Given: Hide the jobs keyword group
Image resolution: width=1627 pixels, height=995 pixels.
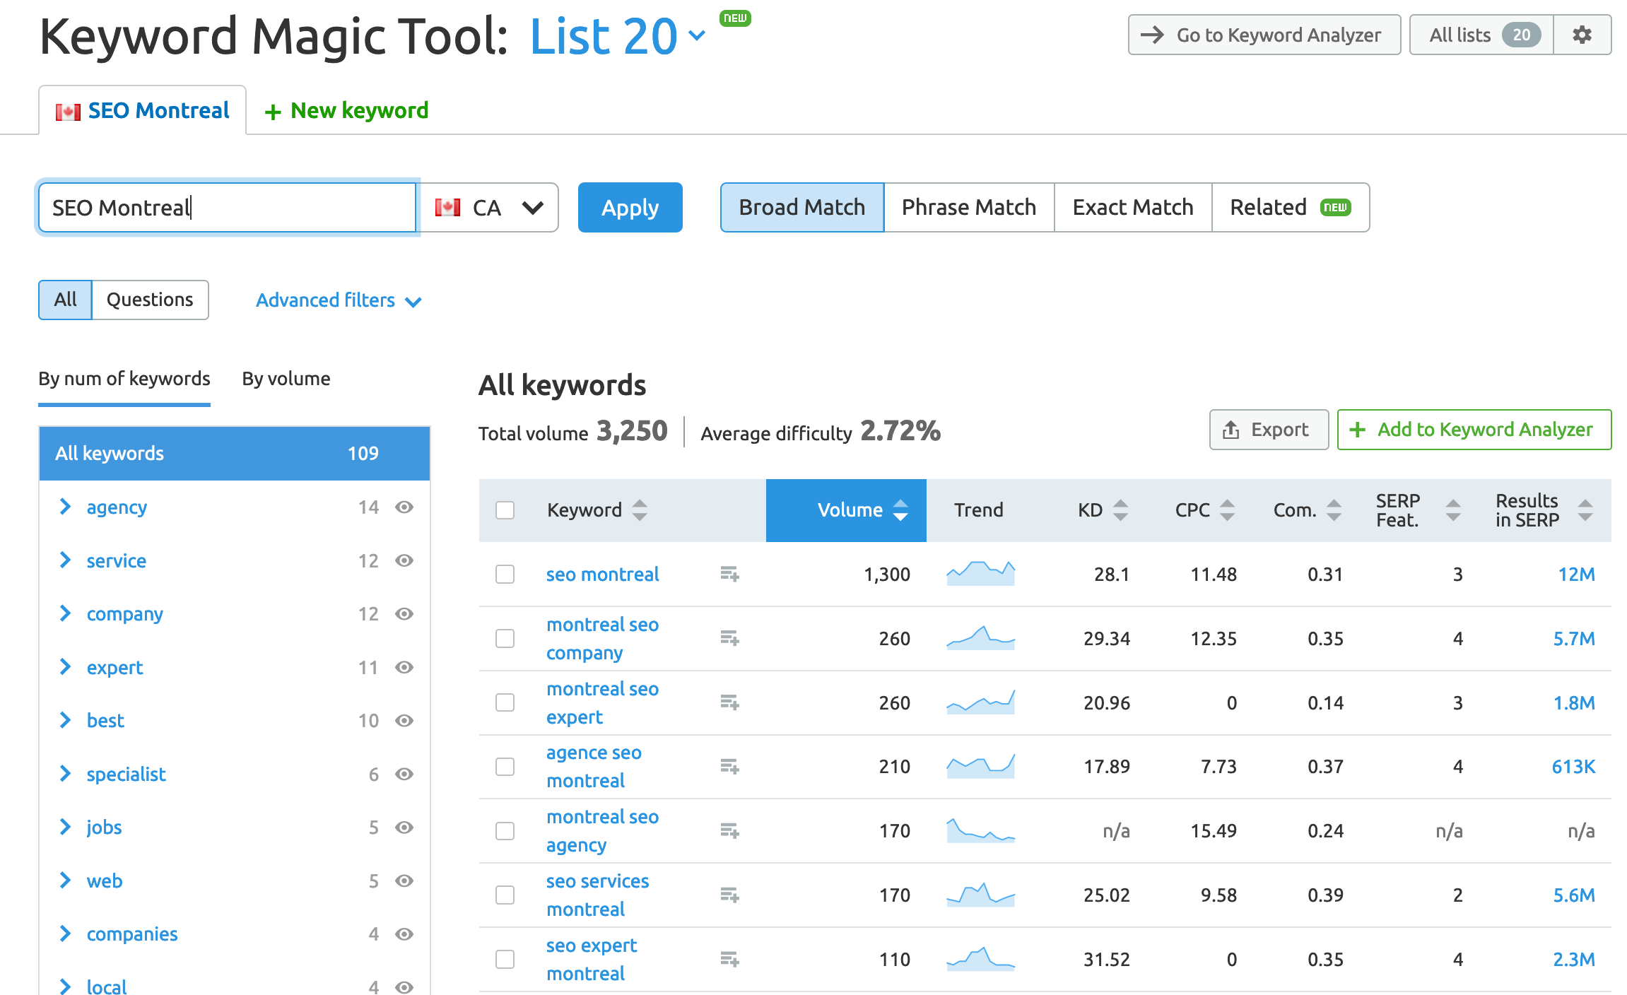Looking at the screenshot, I should [404, 828].
